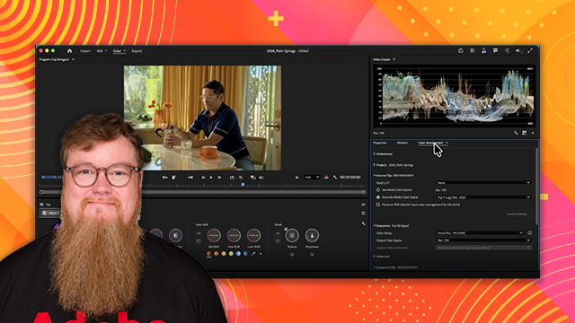Select the cyan color swatch under Color Shift
Viewport: 575px width, 323px height.
238,254
